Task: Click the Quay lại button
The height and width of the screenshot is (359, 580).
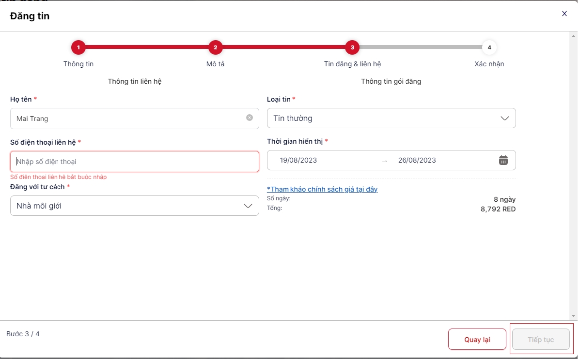Action: [477, 339]
